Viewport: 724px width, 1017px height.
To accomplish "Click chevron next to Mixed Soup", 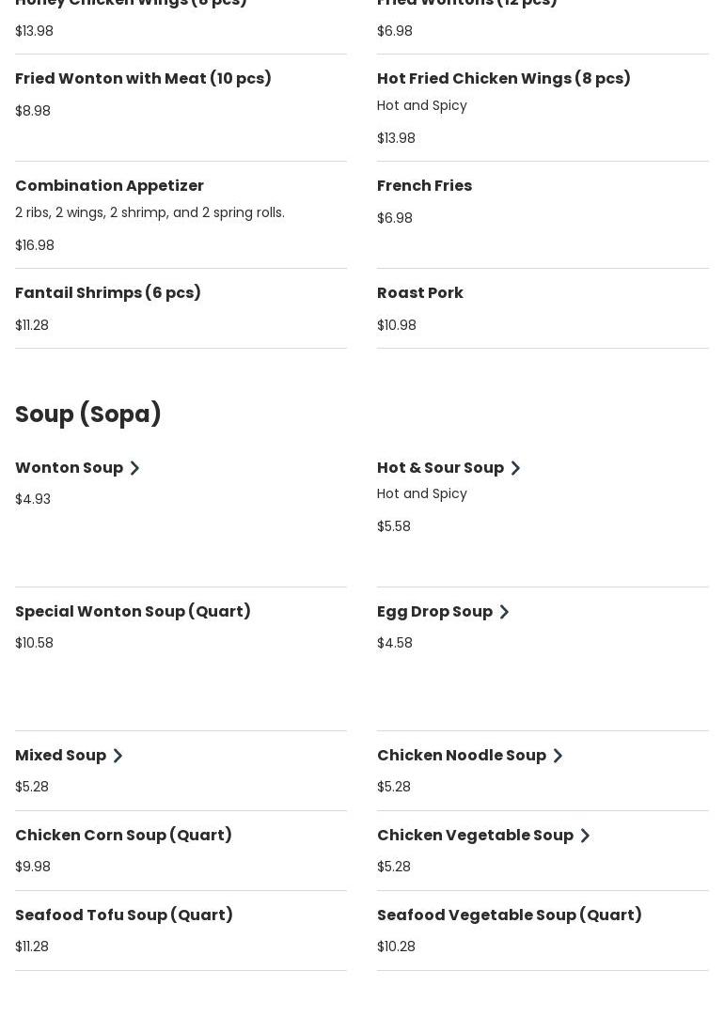I will (118, 756).
